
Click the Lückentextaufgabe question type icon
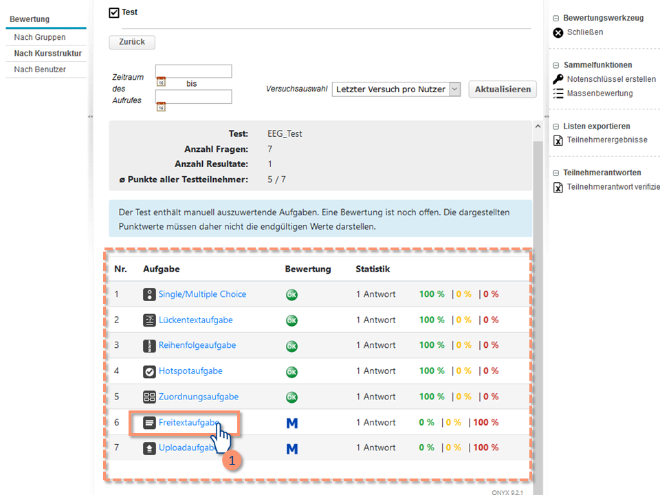pyautogui.click(x=150, y=320)
